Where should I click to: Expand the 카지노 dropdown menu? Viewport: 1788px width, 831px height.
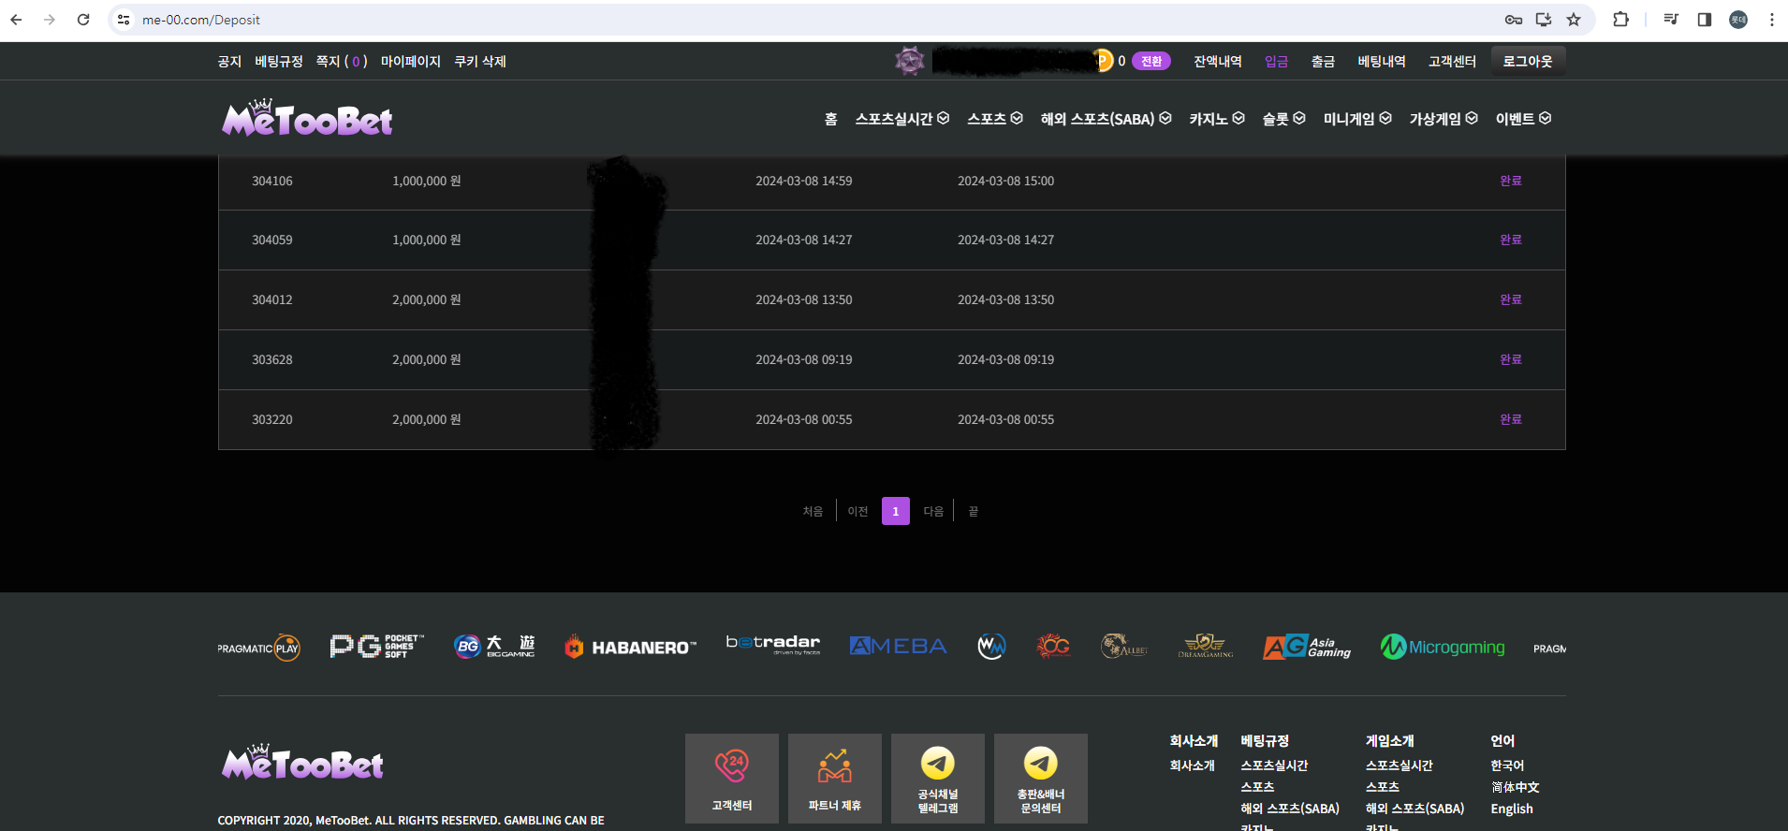(1216, 119)
